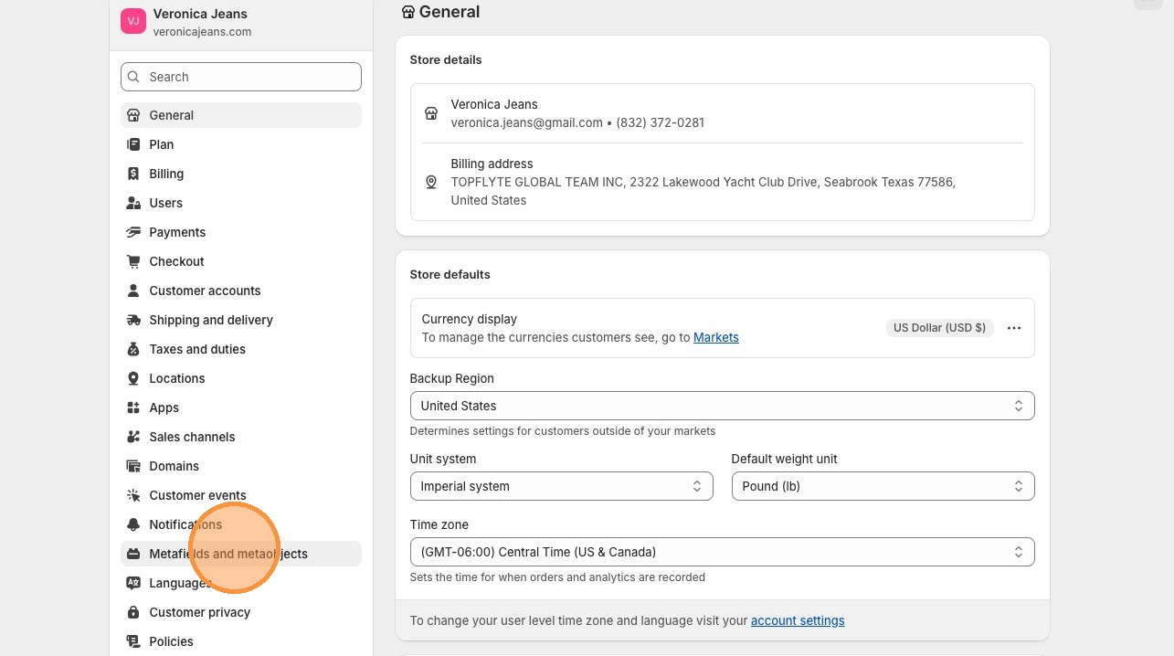Open the currency display three-dot menu
1174x656 pixels.
click(x=1013, y=328)
